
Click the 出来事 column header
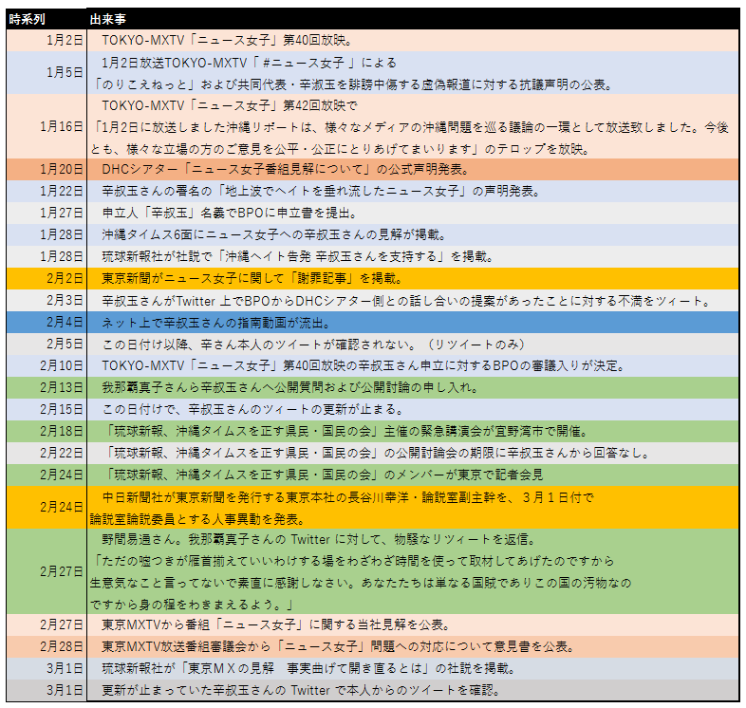(413, 20)
